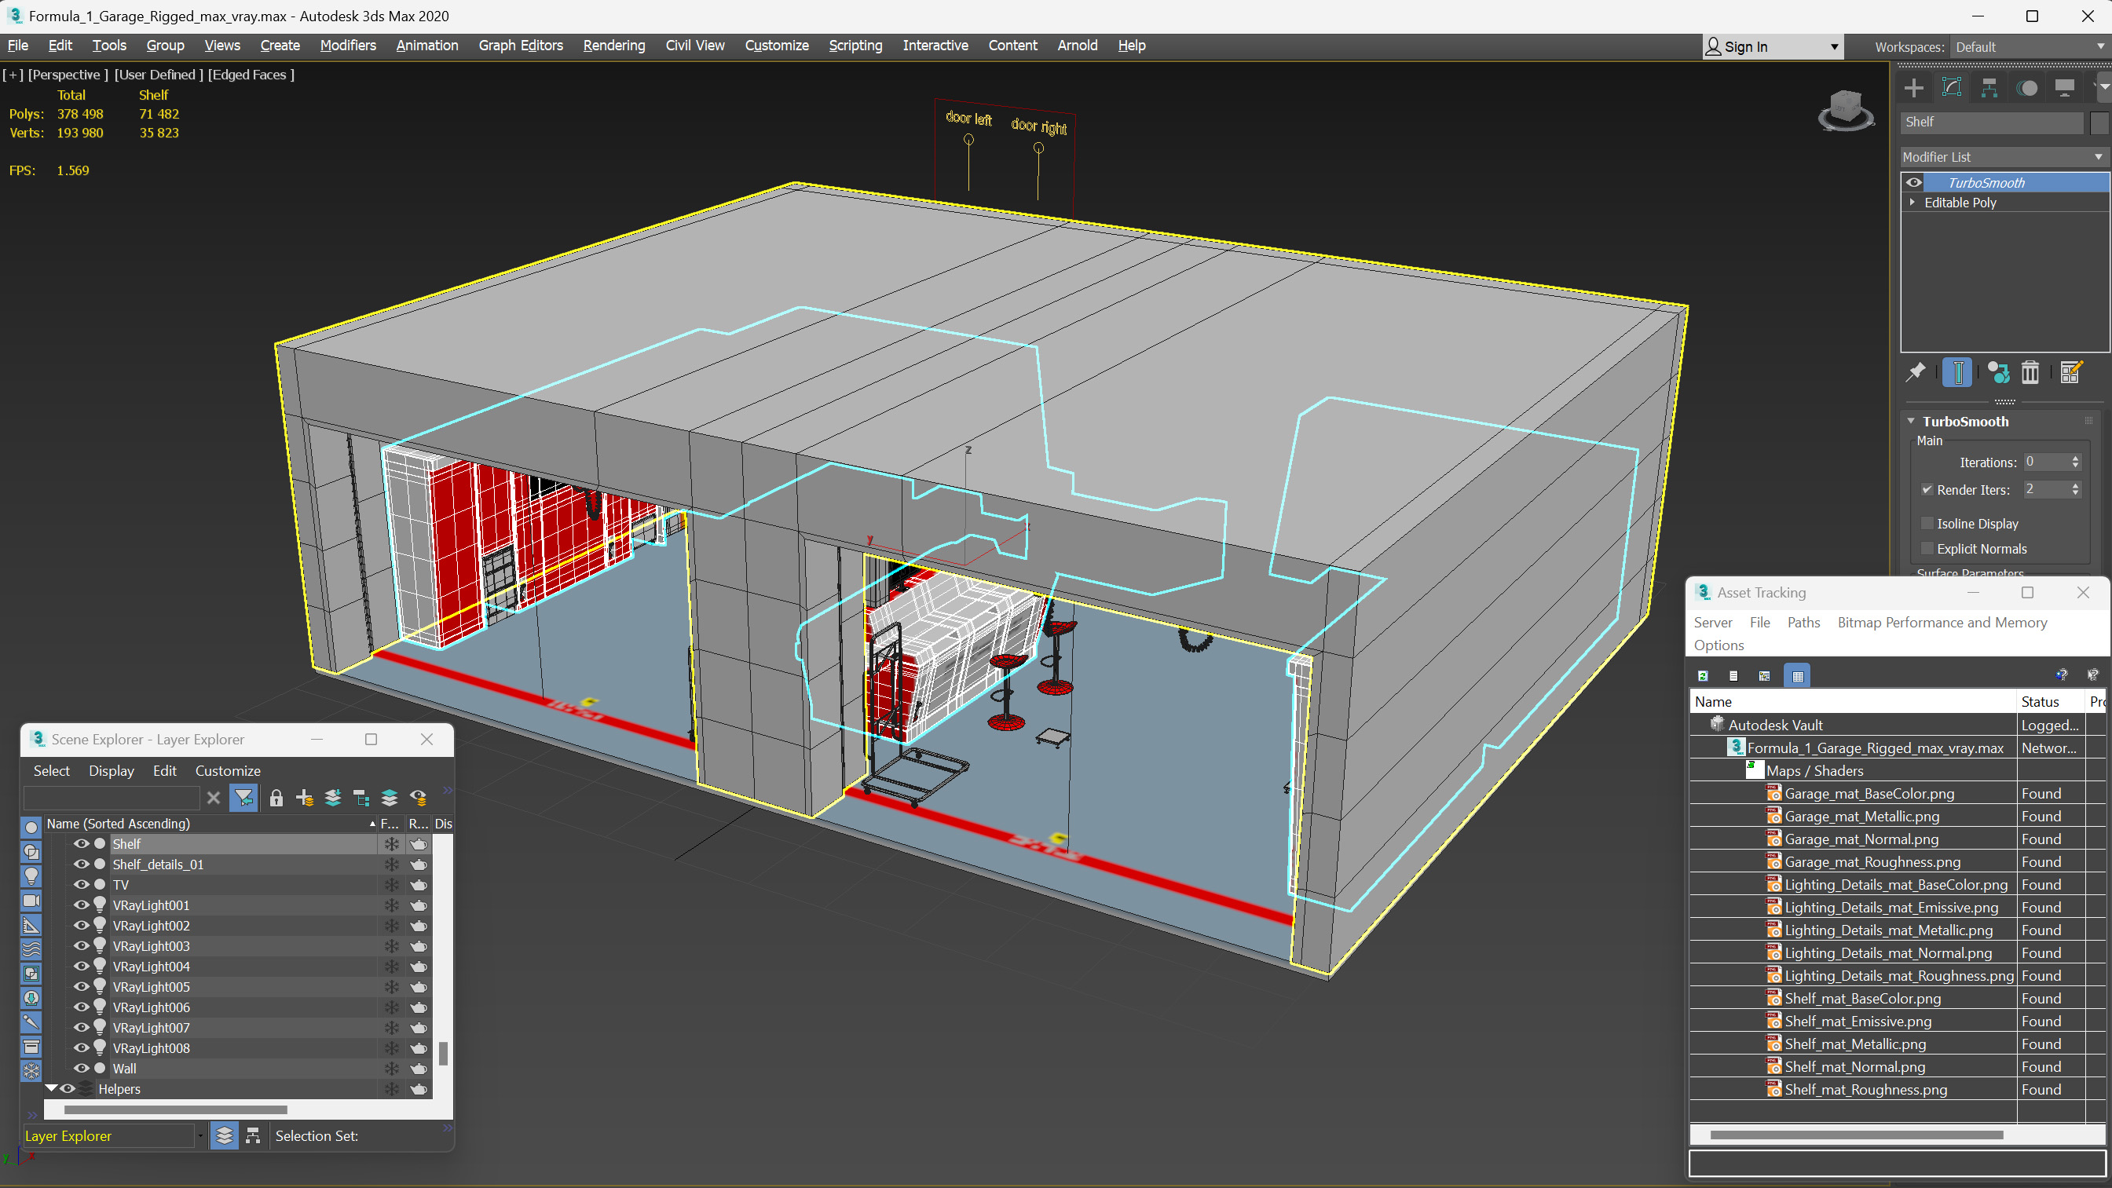Open the Modify tab in command panel
Viewport: 2112px width, 1188px height.
tap(1952, 88)
